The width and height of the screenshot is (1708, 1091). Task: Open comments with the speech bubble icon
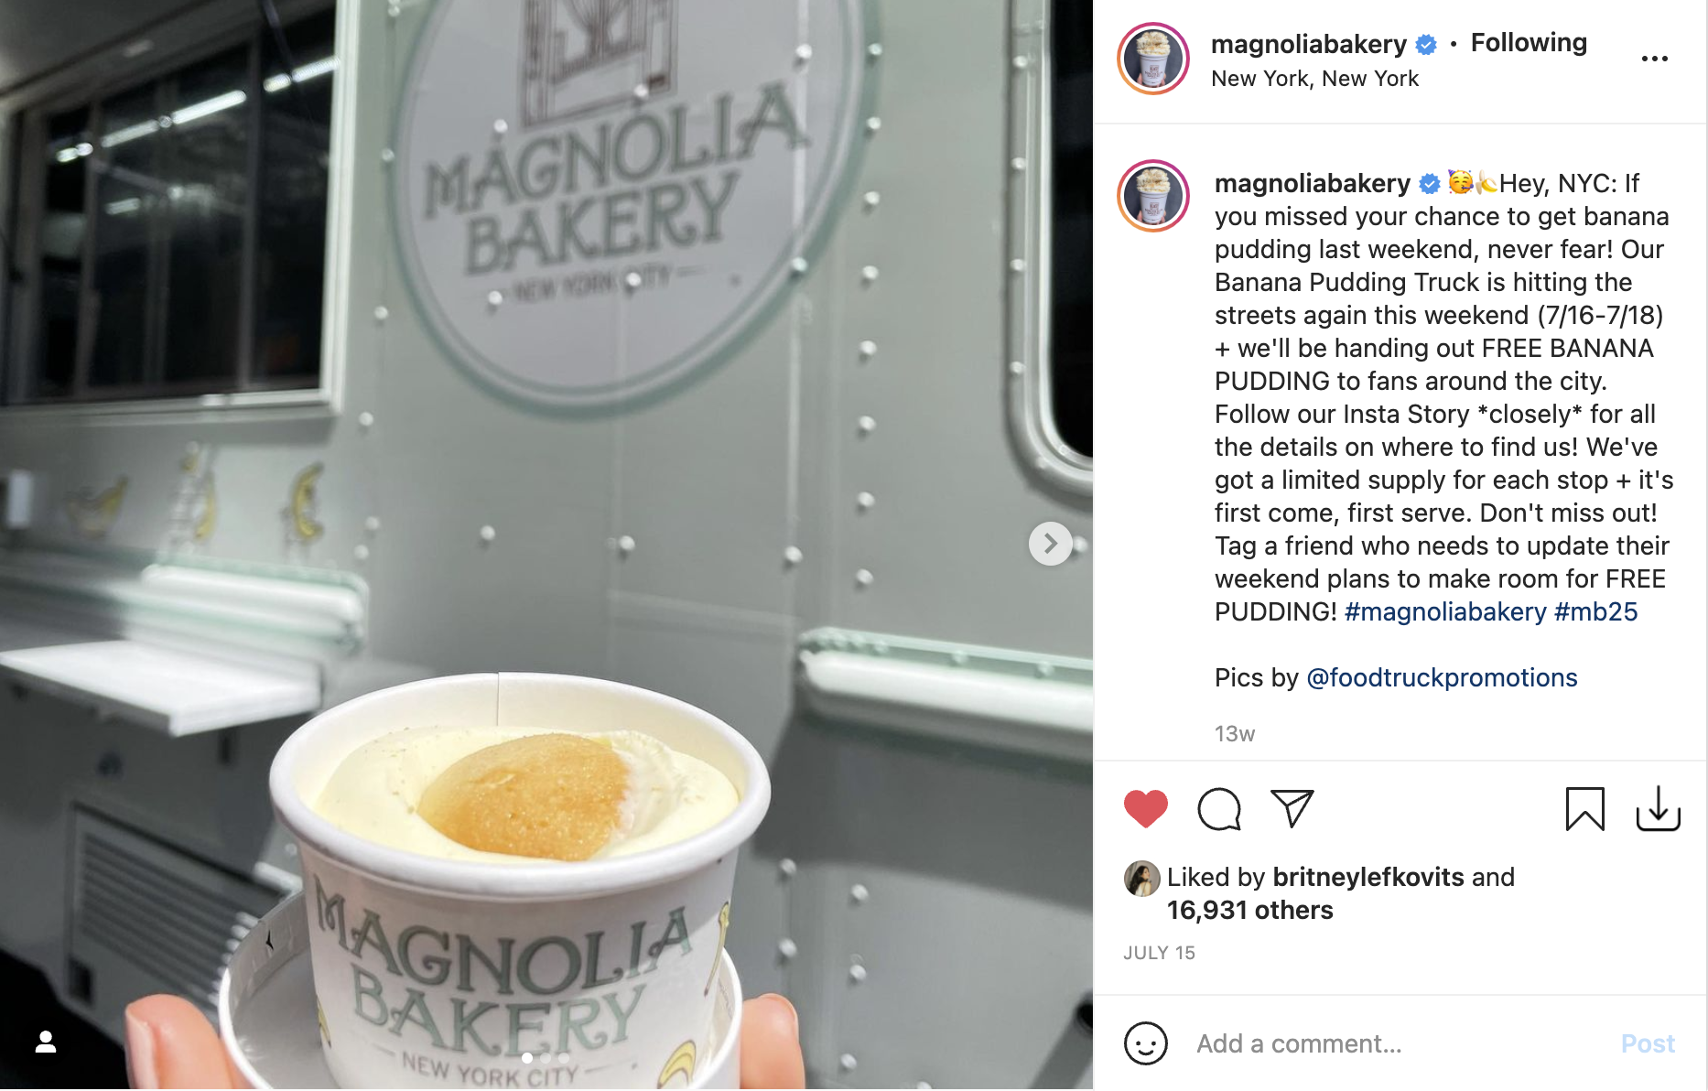point(1219,809)
